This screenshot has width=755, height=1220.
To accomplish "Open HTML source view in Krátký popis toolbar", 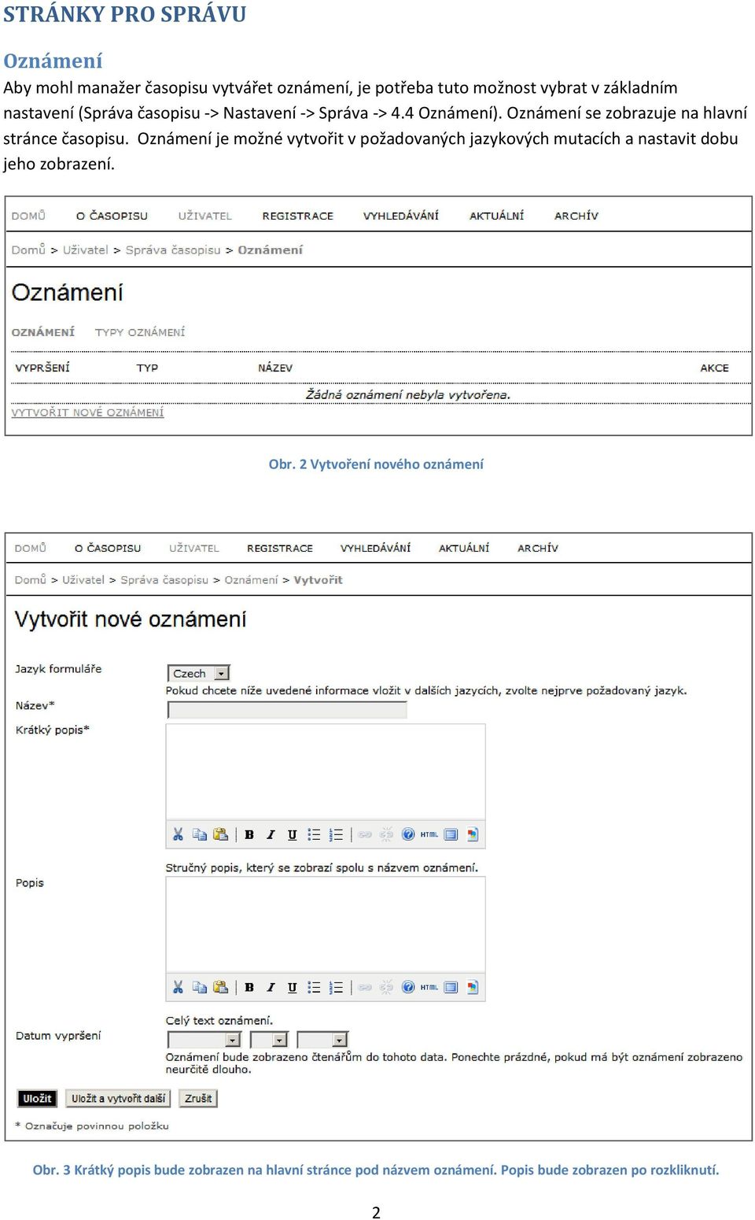I will (429, 834).
